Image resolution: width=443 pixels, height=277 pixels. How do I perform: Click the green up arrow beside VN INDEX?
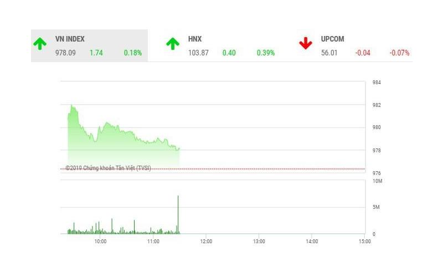(x=39, y=43)
